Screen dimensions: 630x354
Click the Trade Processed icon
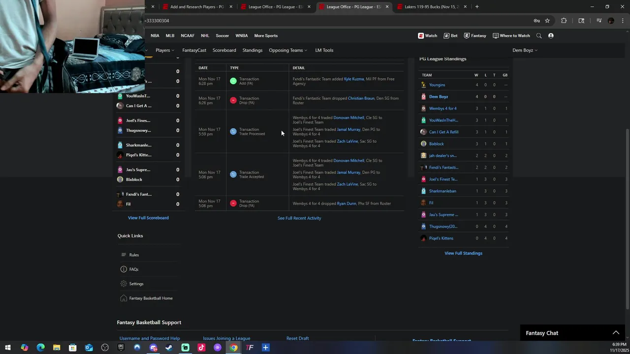click(x=233, y=131)
